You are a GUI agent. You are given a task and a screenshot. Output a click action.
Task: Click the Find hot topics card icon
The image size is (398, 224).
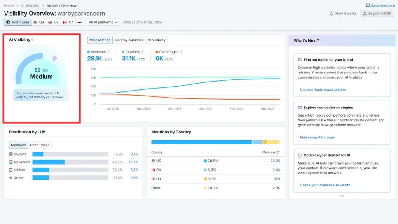[300, 59]
